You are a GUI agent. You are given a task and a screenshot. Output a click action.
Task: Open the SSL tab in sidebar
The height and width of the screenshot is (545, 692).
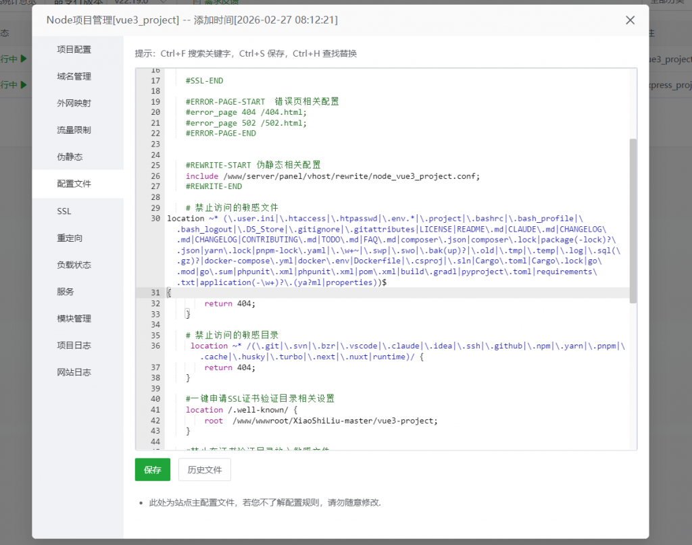(x=64, y=211)
